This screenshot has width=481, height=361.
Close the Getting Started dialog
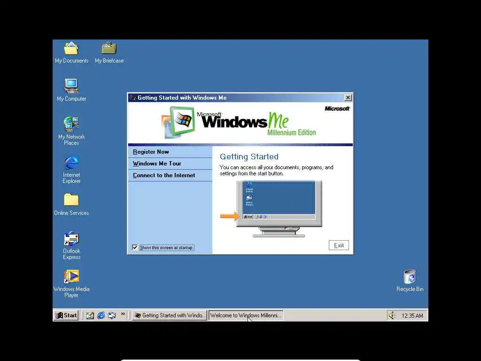point(348,98)
